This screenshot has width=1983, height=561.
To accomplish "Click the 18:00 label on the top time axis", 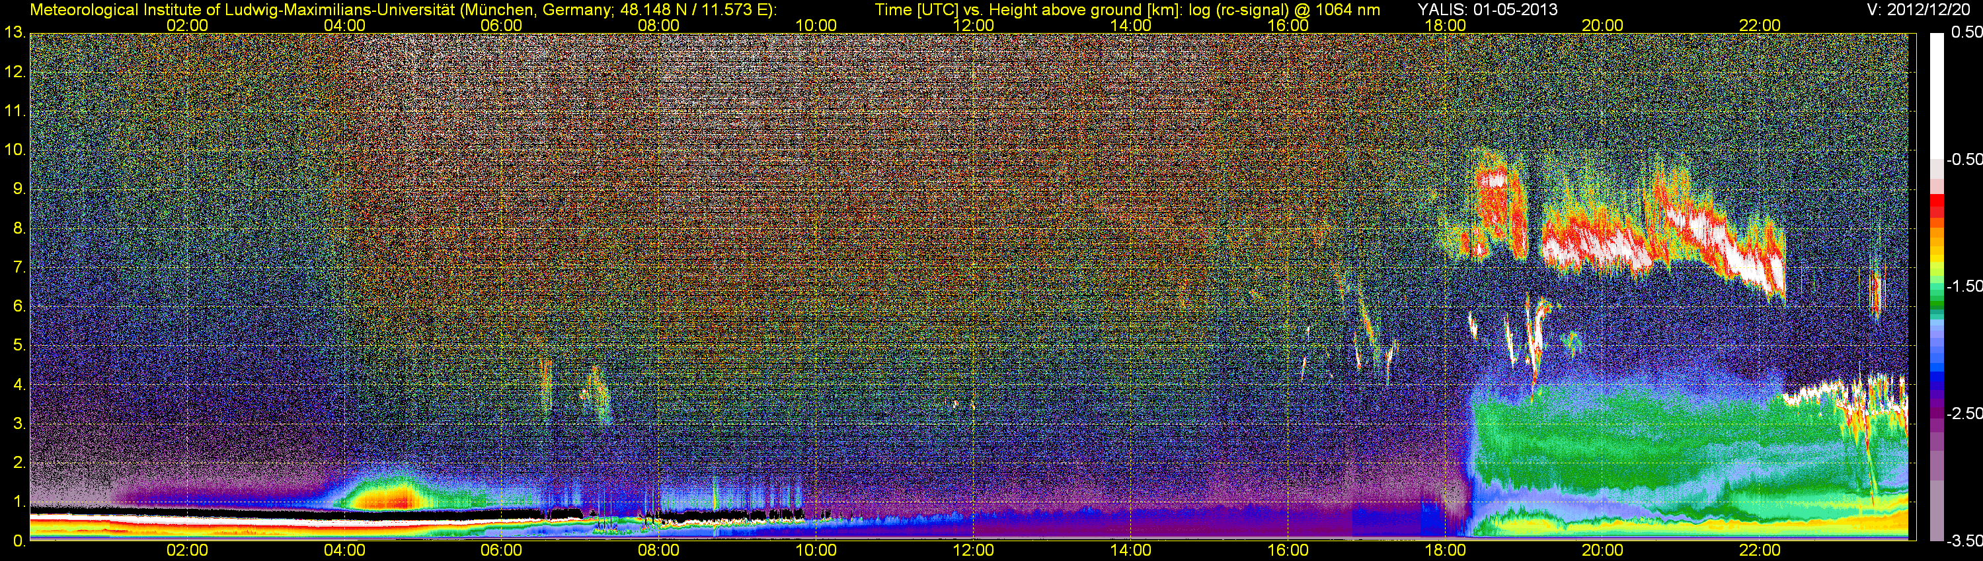I will pos(1445,25).
